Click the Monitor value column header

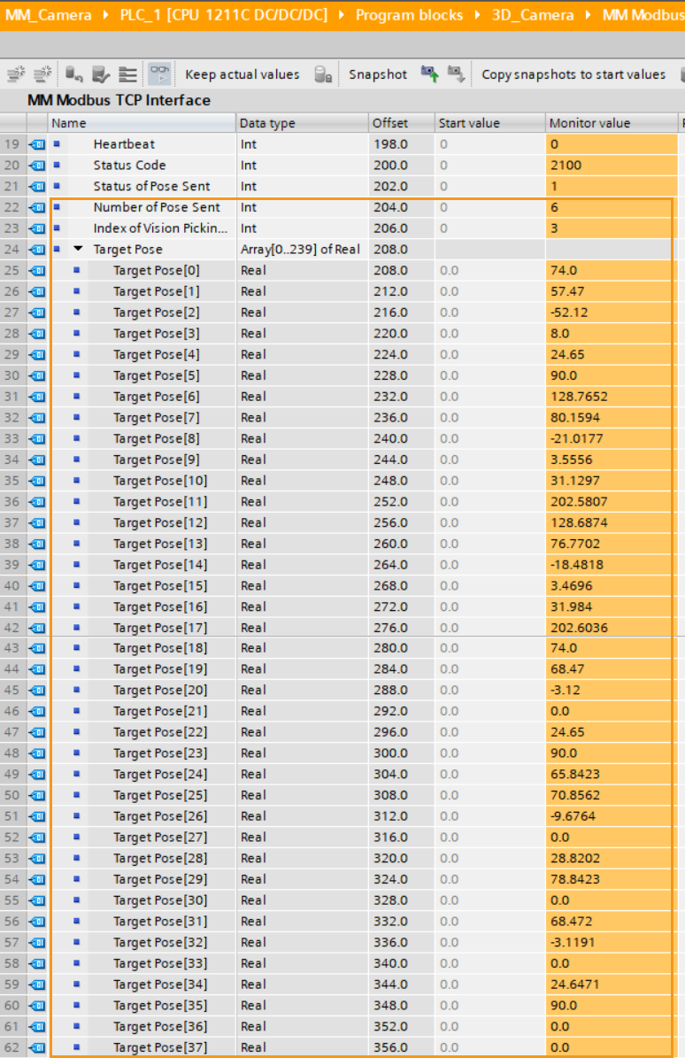(x=589, y=123)
